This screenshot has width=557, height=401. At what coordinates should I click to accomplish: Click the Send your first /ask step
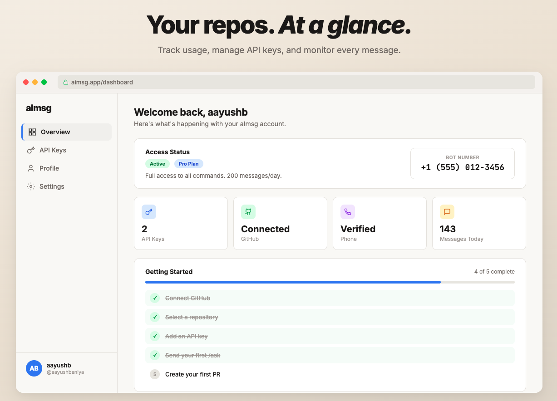click(x=330, y=355)
